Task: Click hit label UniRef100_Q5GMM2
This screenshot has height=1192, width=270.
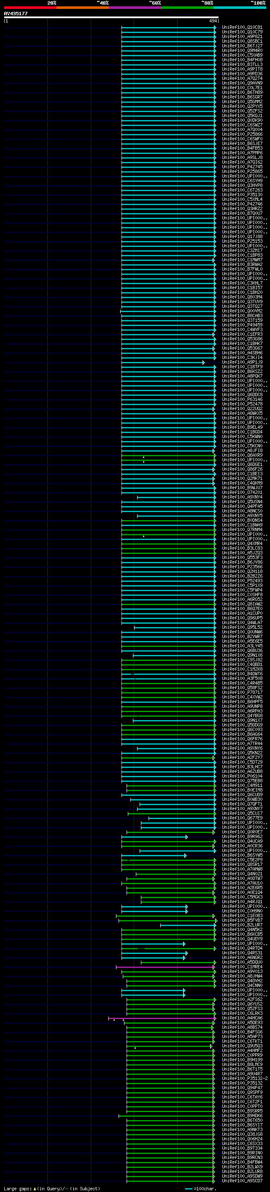Action: [x=242, y=102]
